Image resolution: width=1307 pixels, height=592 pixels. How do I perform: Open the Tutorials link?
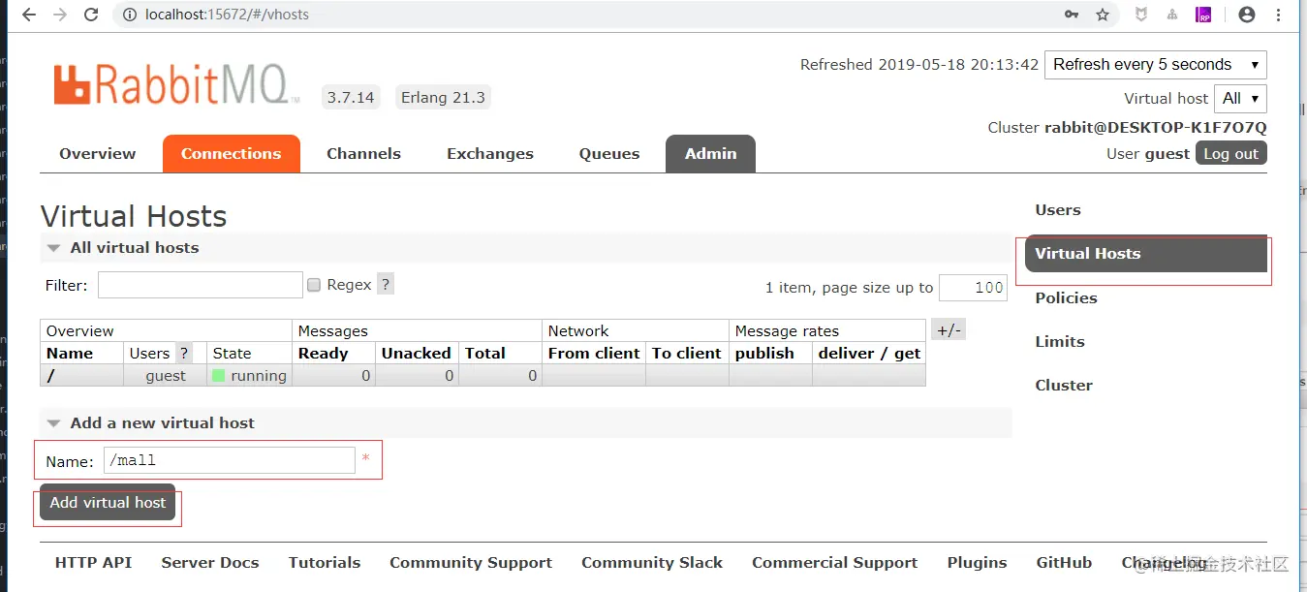325,563
